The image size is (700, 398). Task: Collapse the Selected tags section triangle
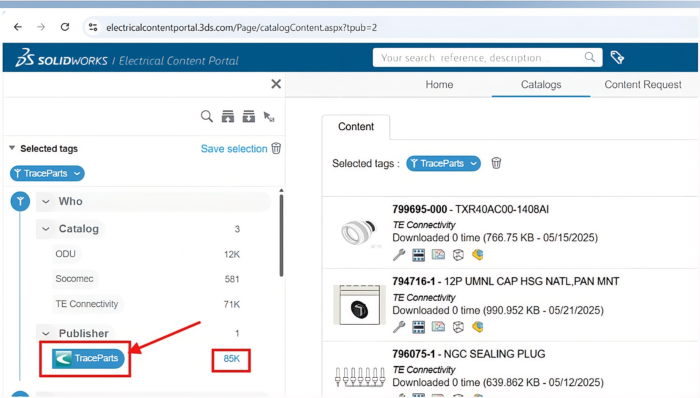pyautogui.click(x=12, y=148)
